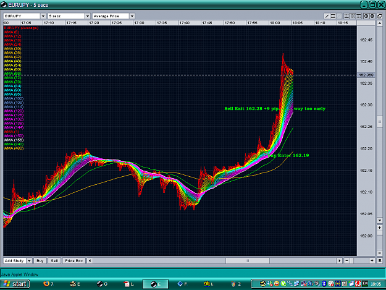Click the EUR/JPY pair field
This screenshot has width=386, height=290.
pyautogui.click(x=22, y=16)
